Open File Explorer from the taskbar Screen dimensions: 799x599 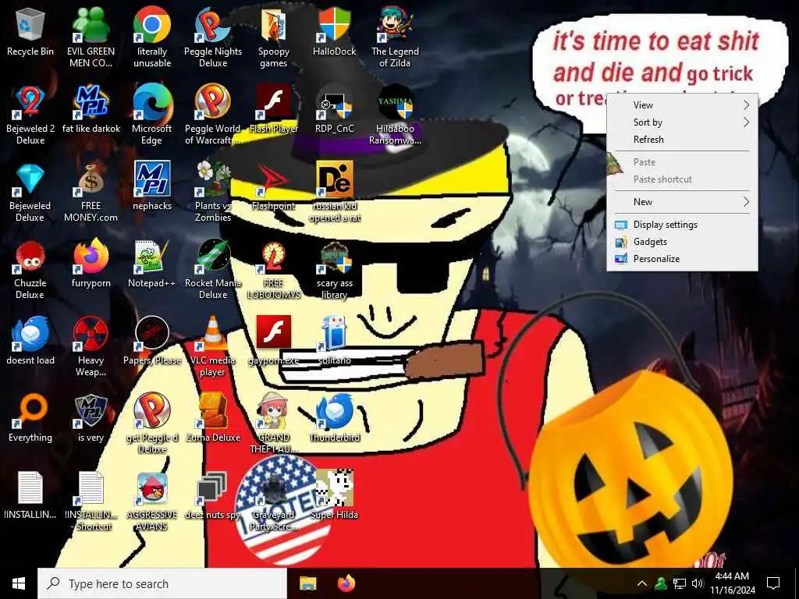307,583
